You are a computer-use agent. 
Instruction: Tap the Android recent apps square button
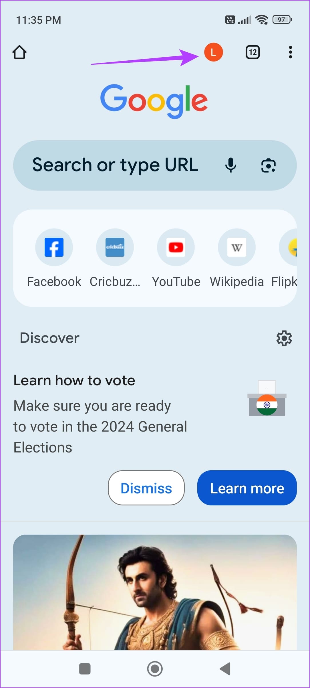85,669
